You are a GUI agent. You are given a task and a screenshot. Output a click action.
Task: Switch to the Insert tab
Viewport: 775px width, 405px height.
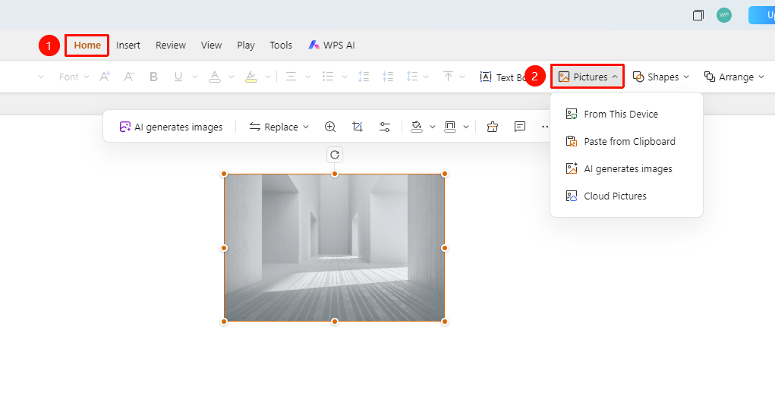128,46
